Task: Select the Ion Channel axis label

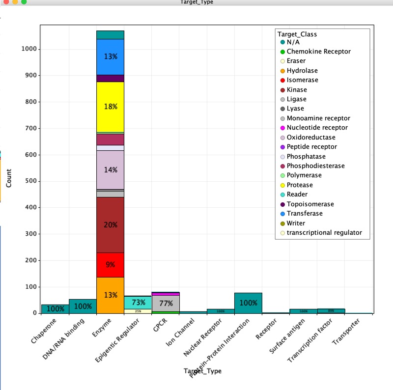Action: (180, 333)
